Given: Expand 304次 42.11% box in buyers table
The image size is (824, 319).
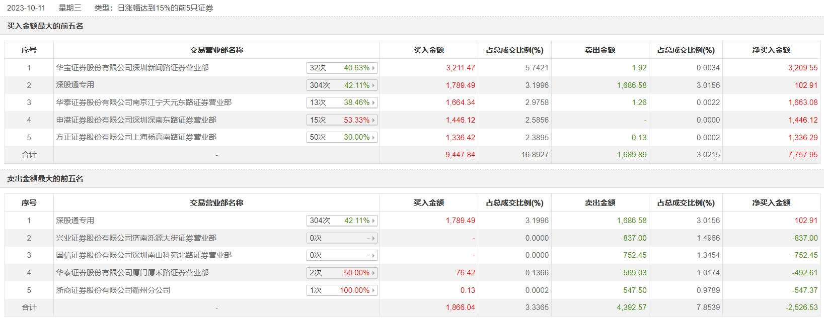Looking at the screenshot, I should point(342,85).
